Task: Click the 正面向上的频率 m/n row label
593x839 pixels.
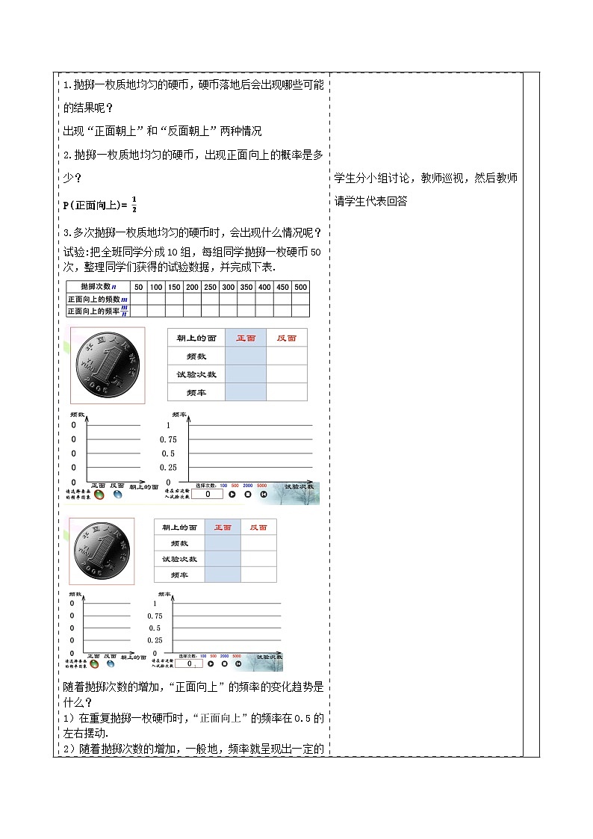Action: (99, 311)
